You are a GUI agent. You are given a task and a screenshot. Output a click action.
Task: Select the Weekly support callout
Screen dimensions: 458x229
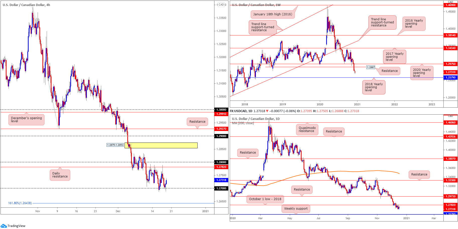tap(296, 209)
